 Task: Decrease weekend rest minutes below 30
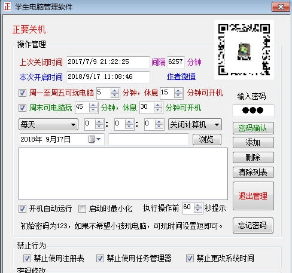pos(158,110)
